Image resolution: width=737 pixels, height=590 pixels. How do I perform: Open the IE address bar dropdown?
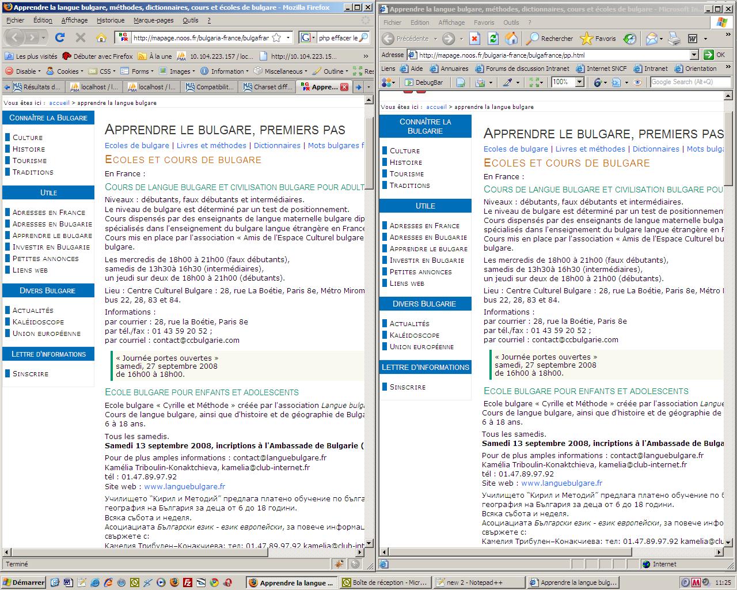coord(694,55)
